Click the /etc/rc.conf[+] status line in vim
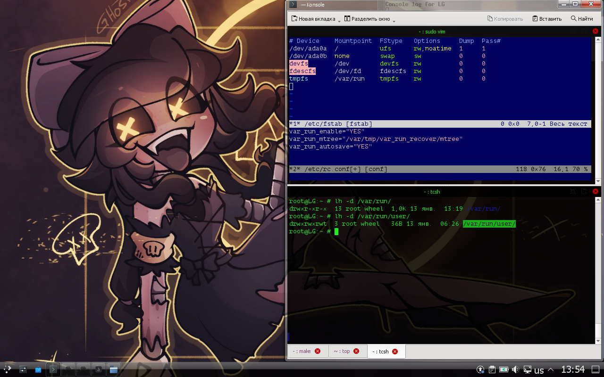This screenshot has width=604, height=377. click(440, 169)
